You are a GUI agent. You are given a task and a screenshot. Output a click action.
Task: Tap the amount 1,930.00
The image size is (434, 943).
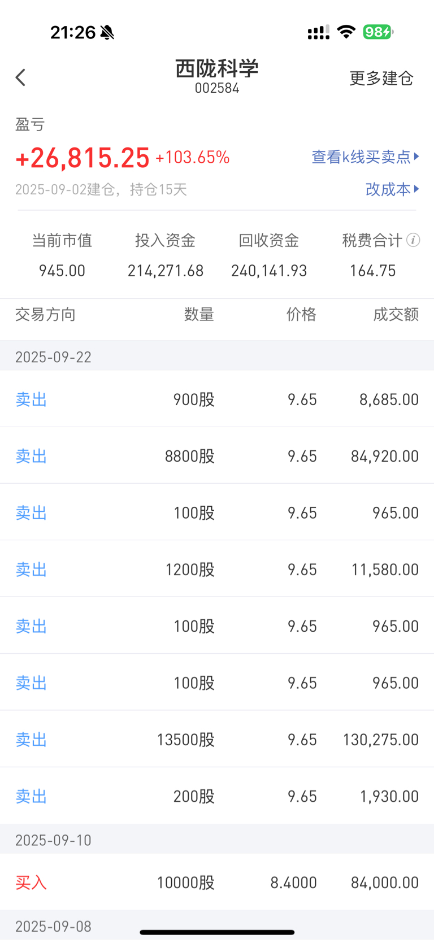click(x=389, y=796)
